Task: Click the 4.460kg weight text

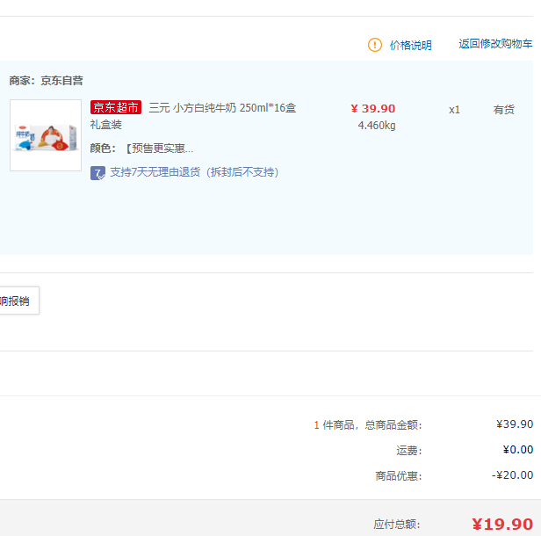Action: (377, 126)
